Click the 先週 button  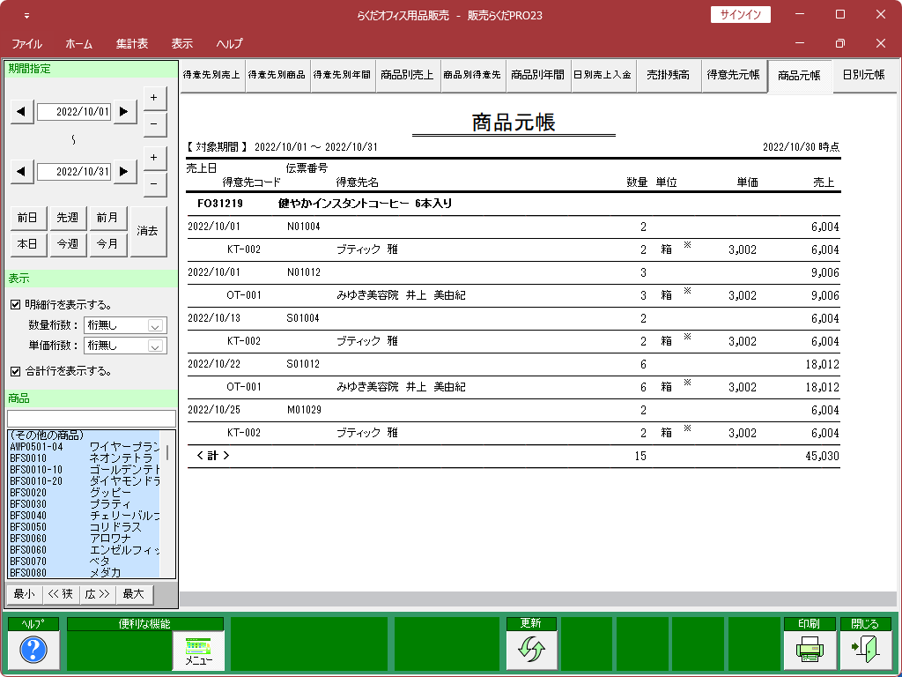pos(68,218)
